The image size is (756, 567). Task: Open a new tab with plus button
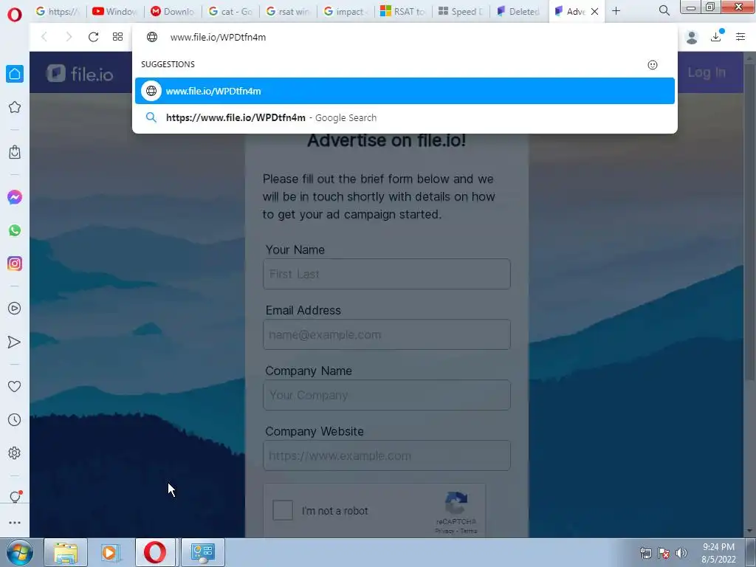point(616,10)
